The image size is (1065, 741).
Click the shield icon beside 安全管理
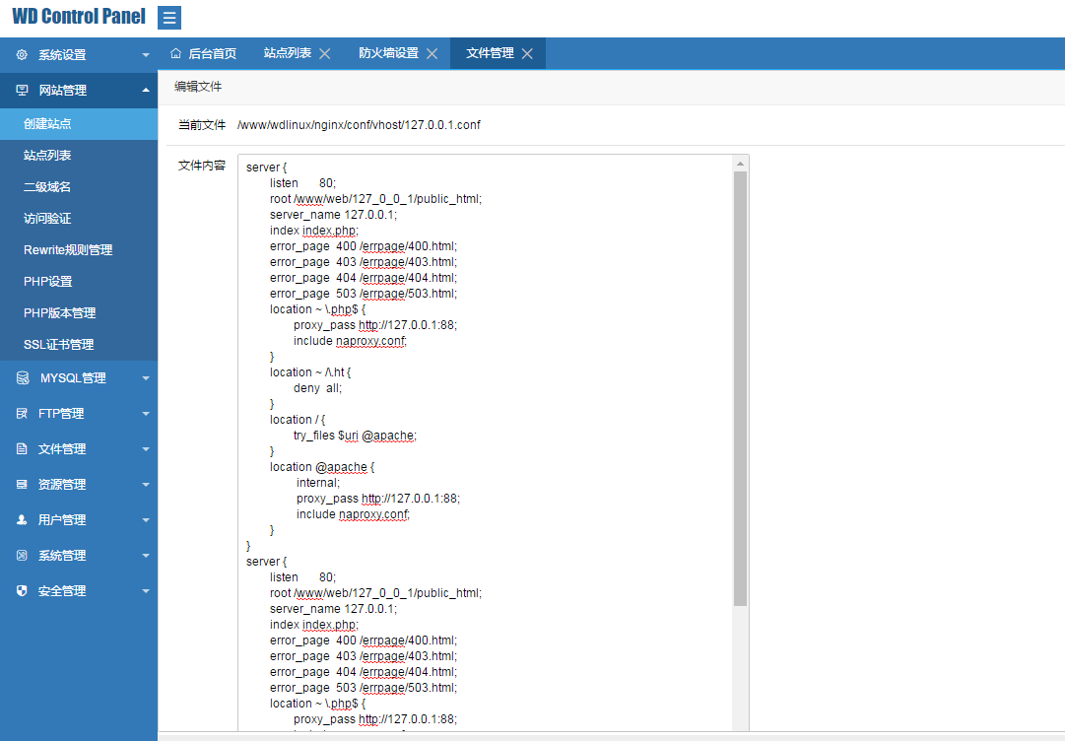tap(22, 591)
